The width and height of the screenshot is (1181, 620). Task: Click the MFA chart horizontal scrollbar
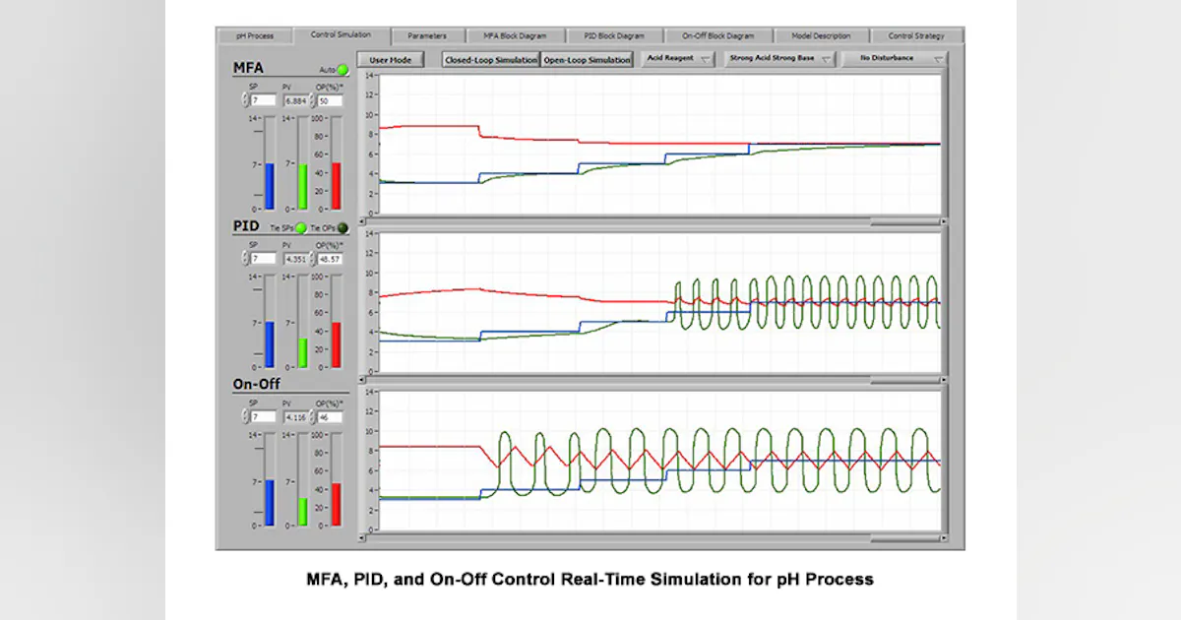[x=652, y=220]
